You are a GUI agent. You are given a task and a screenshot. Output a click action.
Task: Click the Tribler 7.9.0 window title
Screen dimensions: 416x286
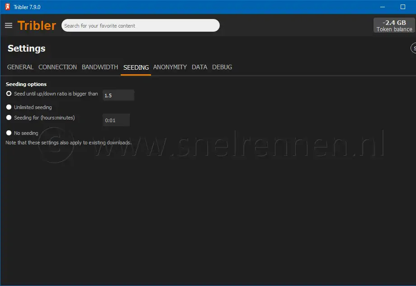(27, 7)
